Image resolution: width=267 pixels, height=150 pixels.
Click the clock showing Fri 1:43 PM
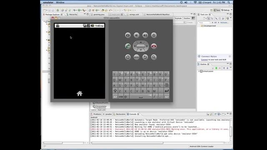click(x=219, y=2)
